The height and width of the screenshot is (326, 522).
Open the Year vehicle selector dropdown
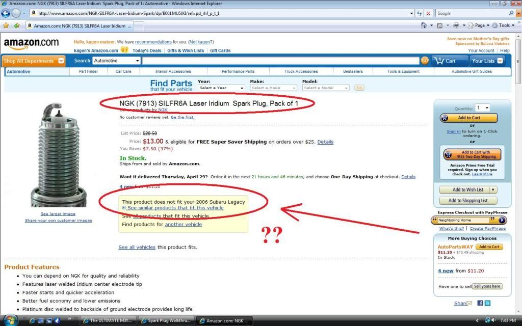(221, 88)
